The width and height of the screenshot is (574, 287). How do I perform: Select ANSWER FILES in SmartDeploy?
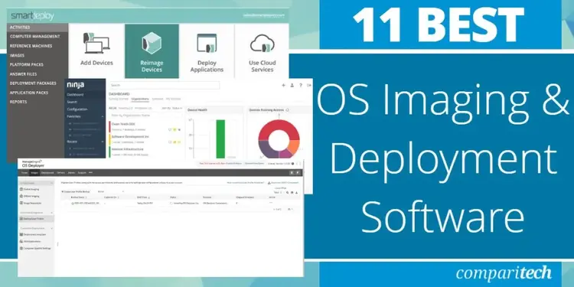(x=24, y=74)
